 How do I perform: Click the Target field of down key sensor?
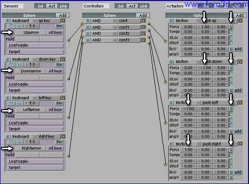[35, 90]
